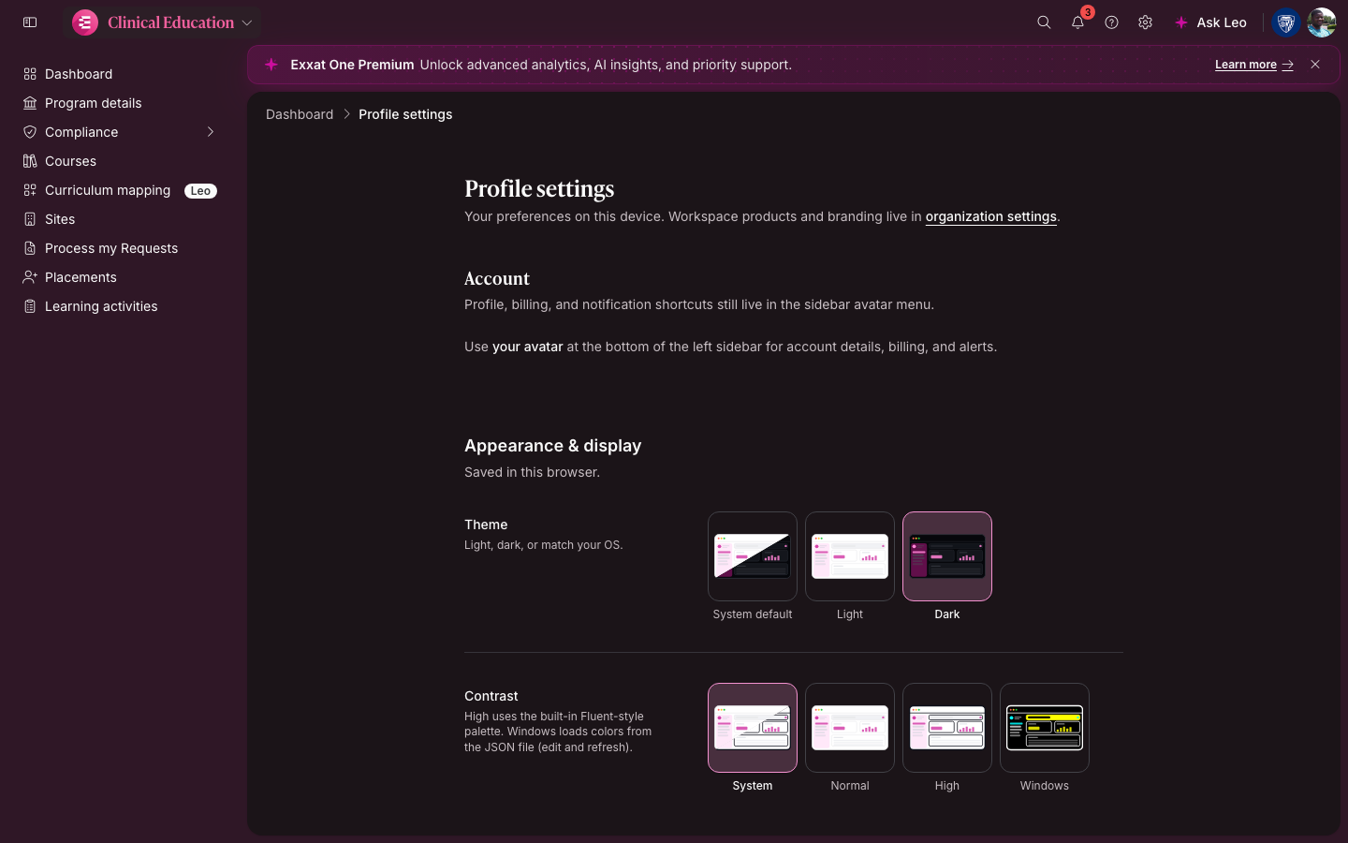This screenshot has height=843, width=1348.
Task: Click the Dashboard breadcrumb link
Action: (x=300, y=114)
